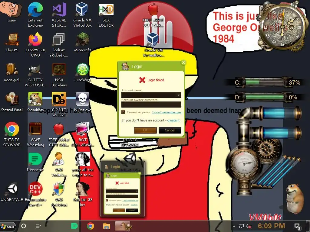This screenshot has height=232, width=310.
Task: Select Oracle VM VirtualBox icon beside SEX EDITOR
Action: tap(82, 14)
